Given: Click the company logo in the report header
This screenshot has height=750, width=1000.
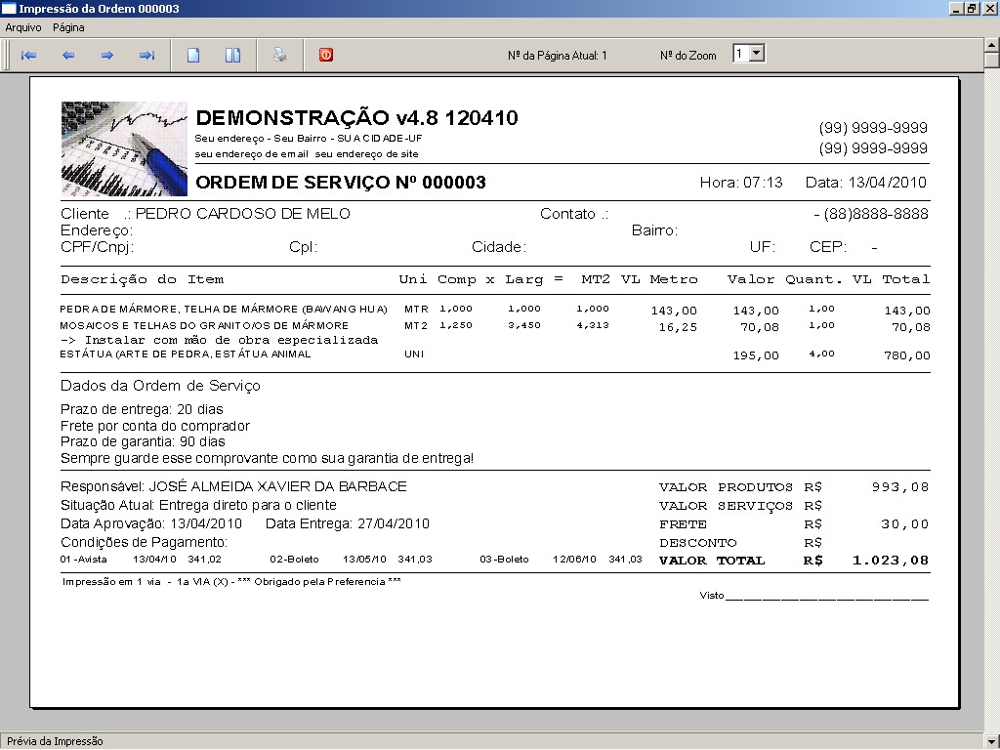Looking at the screenshot, I should (x=123, y=147).
